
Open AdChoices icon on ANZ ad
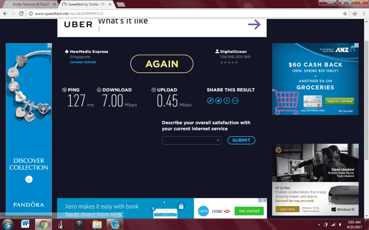pyautogui.click(x=356, y=45)
